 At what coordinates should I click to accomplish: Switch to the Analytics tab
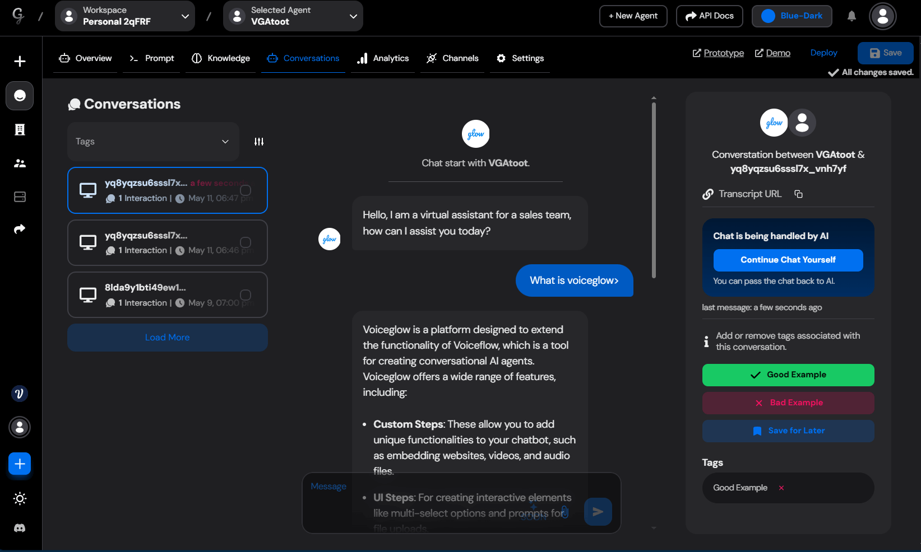coord(383,58)
